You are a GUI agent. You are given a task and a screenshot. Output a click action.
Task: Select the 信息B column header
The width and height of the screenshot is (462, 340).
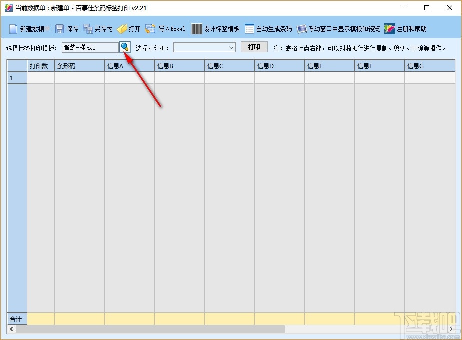[179, 66]
